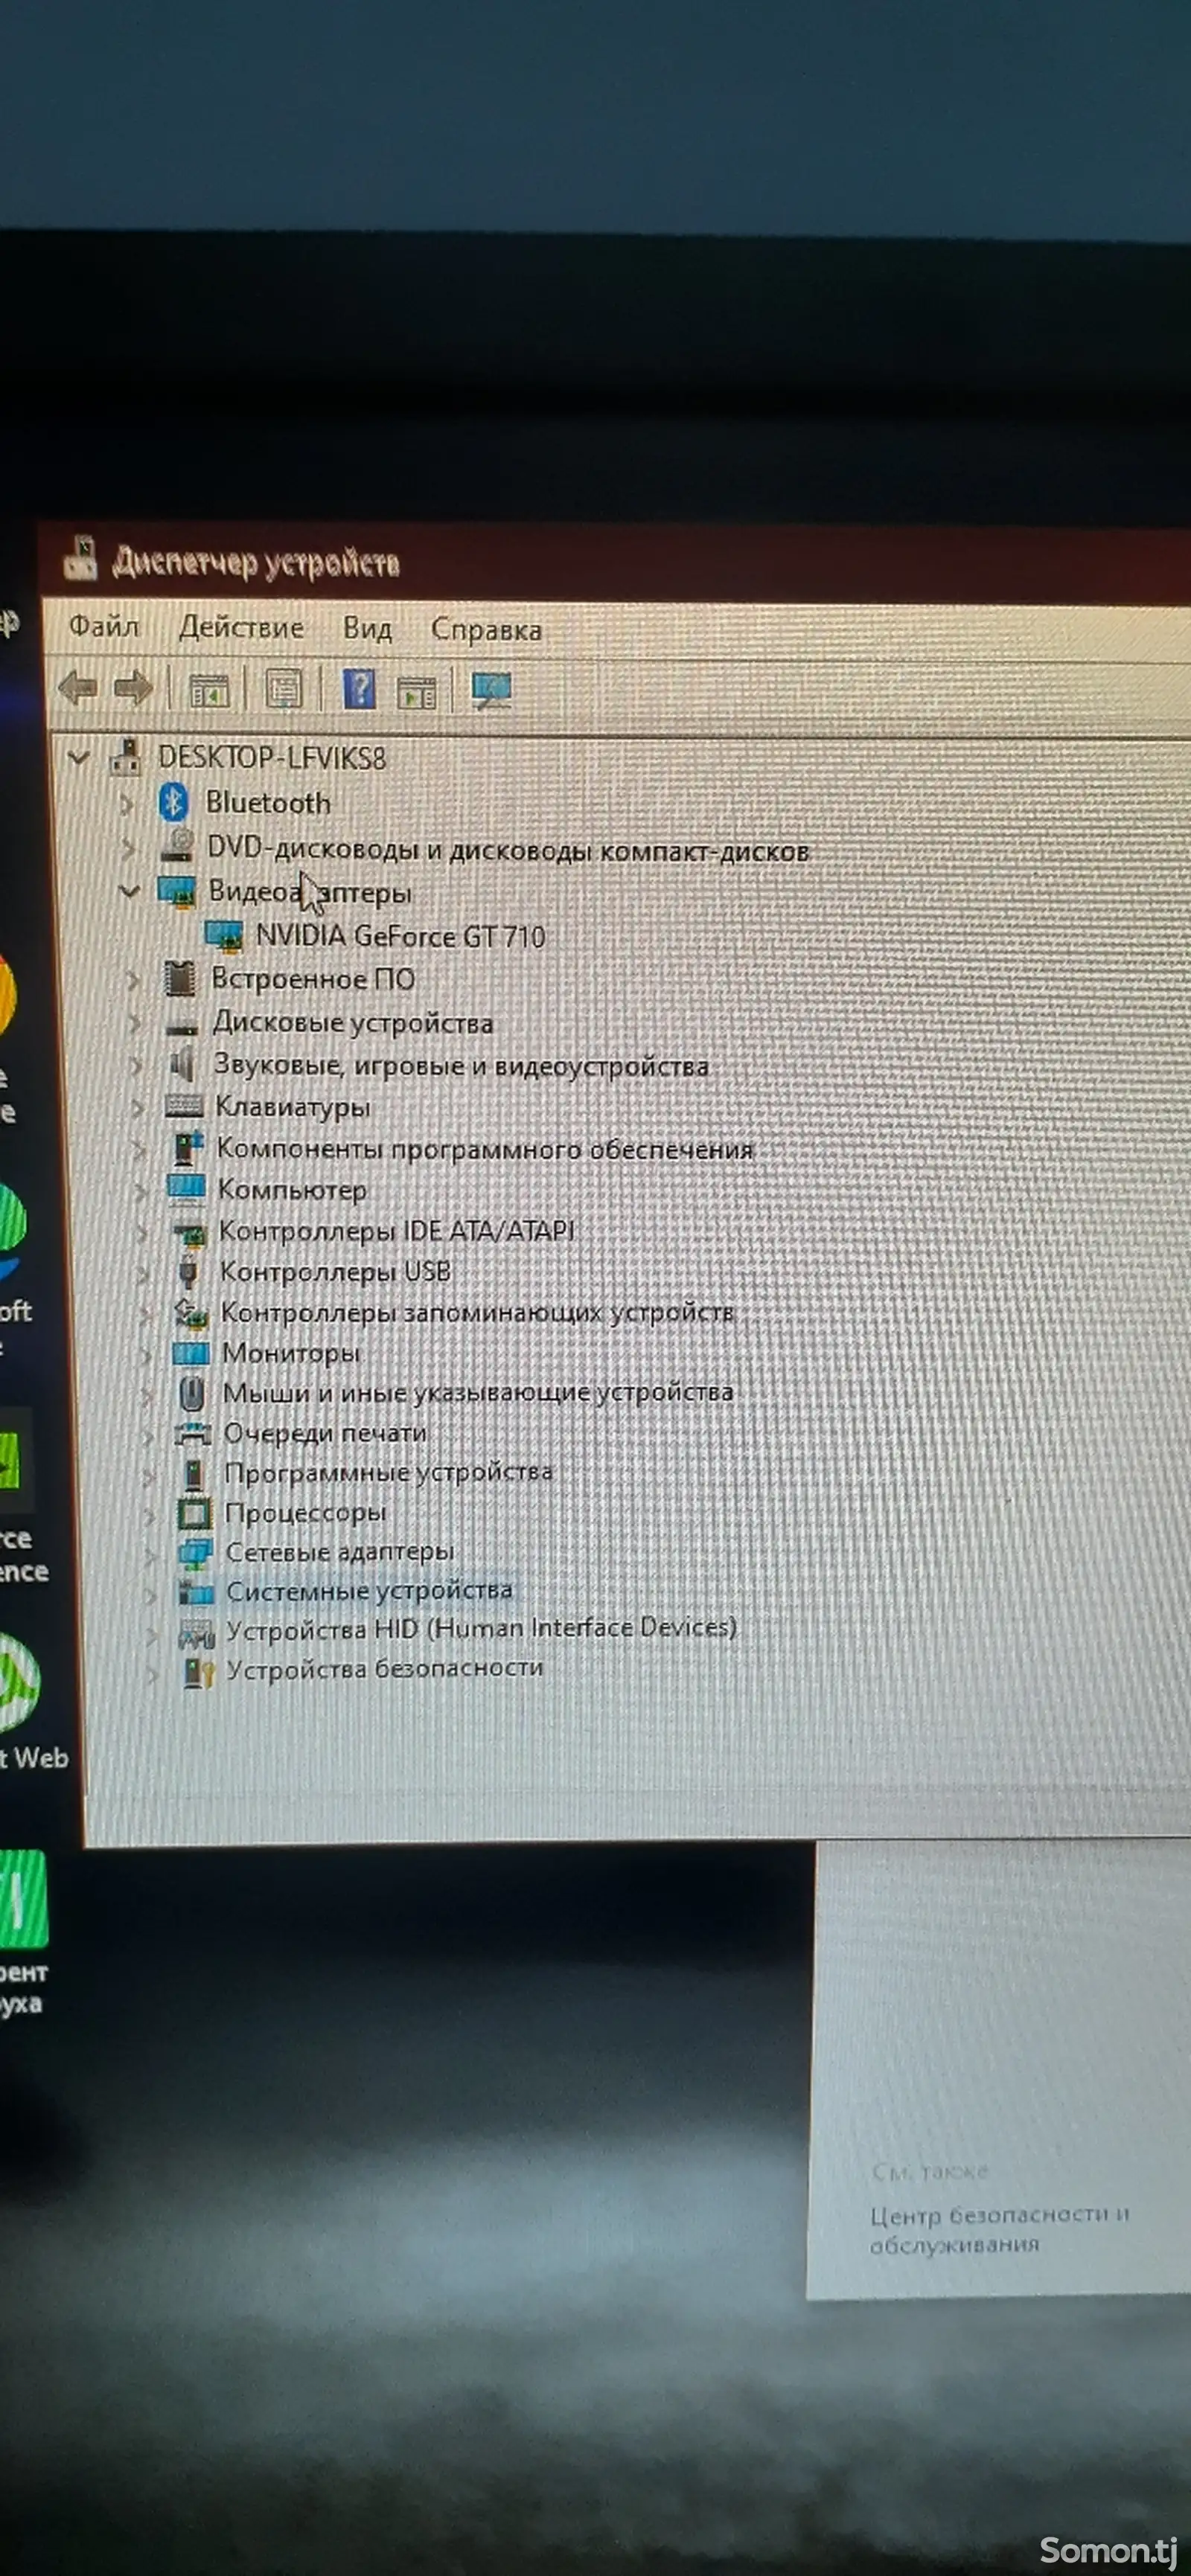Click the Forward arrow toolbar icon
1191x2576 pixels.
point(133,688)
